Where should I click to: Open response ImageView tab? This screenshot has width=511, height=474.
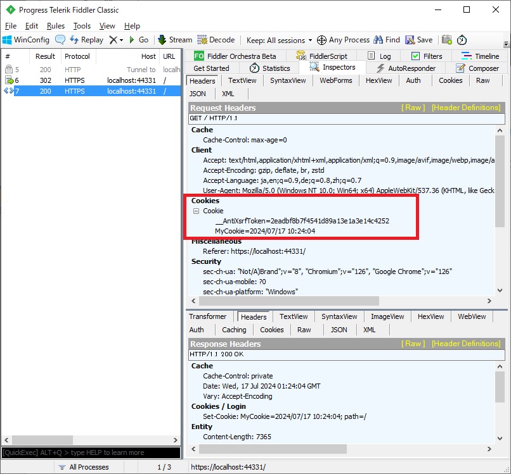(387, 316)
